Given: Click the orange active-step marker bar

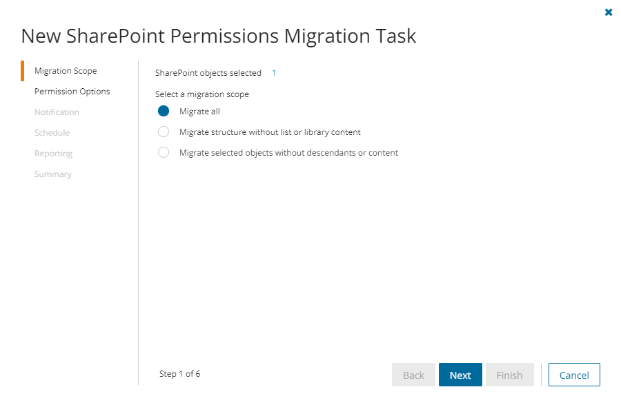Looking at the screenshot, I should (23, 71).
